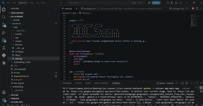Switch to the Debug Console tab
203x106 pixels.
click(101, 83)
